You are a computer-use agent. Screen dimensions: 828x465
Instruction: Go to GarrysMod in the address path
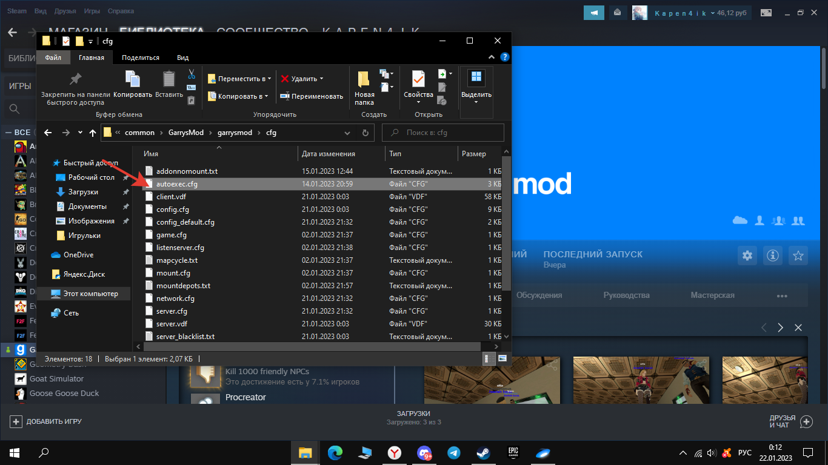(x=185, y=133)
